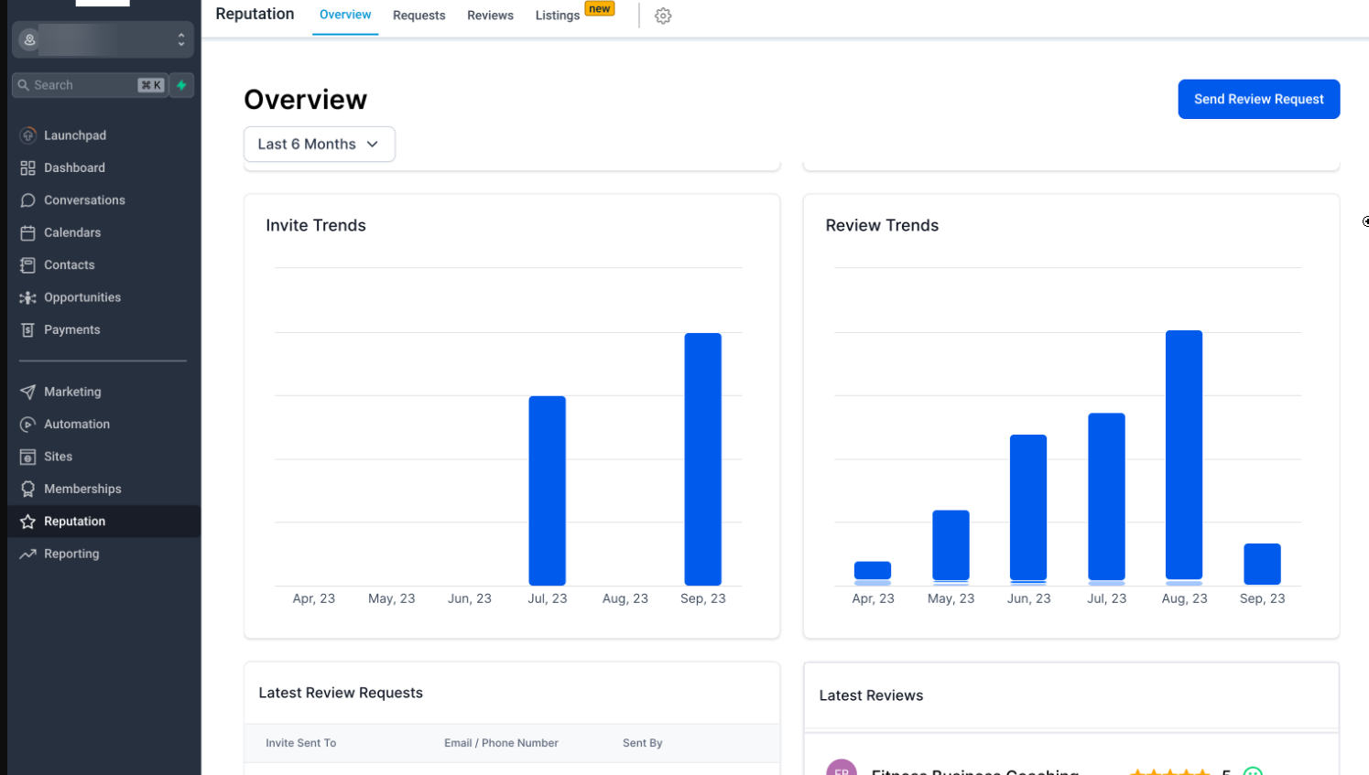Select the Opportunities icon
Screen dimensions: 1369x775
pos(28,296)
